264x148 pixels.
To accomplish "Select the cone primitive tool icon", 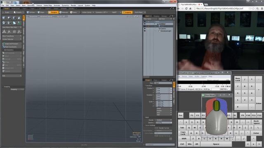I will pos(19,18).
